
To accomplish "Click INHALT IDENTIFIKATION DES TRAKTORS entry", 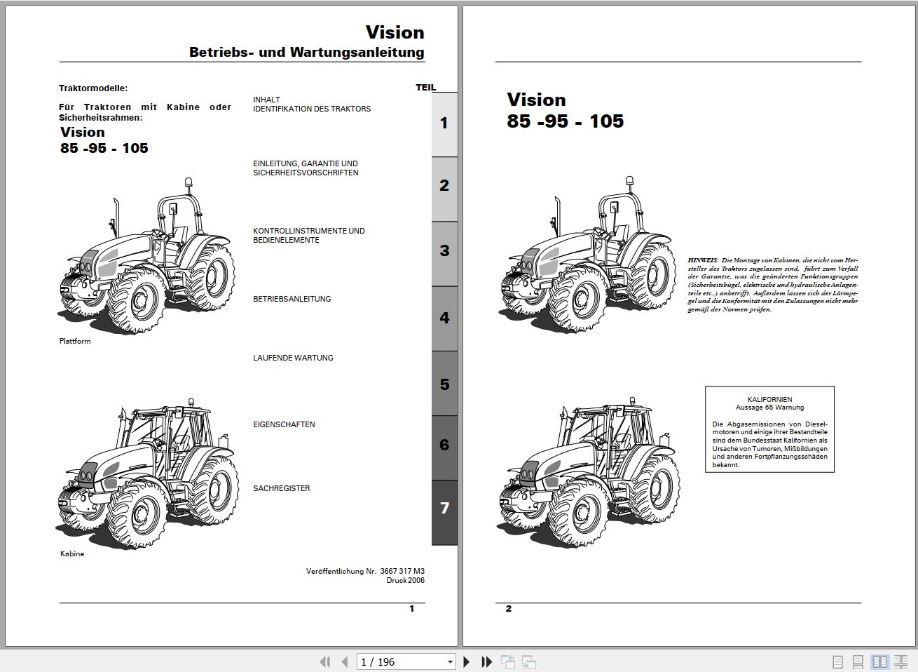I will tap(312, 105).
